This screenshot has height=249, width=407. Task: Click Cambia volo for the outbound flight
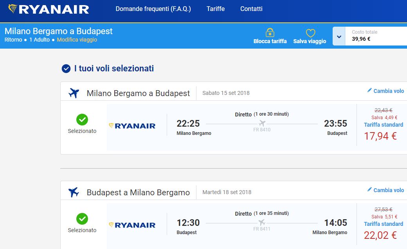click(388, 91)
